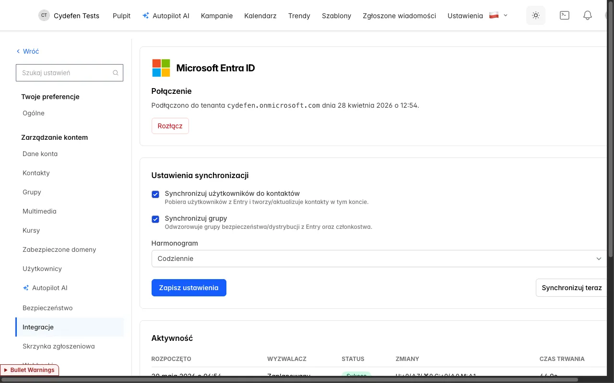Click Synchronizuj teraz button
The image size is (614, 383).
(572, 288)
